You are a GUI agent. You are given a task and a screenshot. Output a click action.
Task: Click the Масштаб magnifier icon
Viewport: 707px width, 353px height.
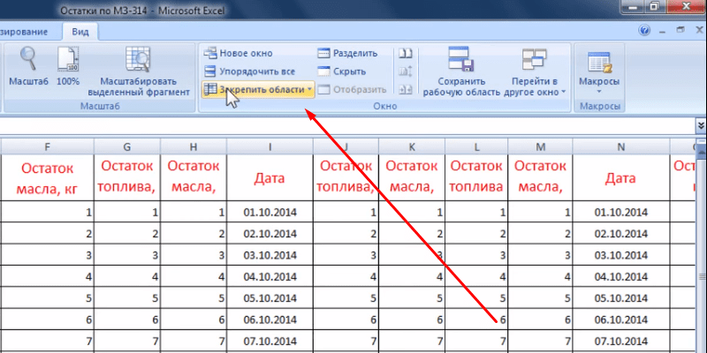point(28,58)
